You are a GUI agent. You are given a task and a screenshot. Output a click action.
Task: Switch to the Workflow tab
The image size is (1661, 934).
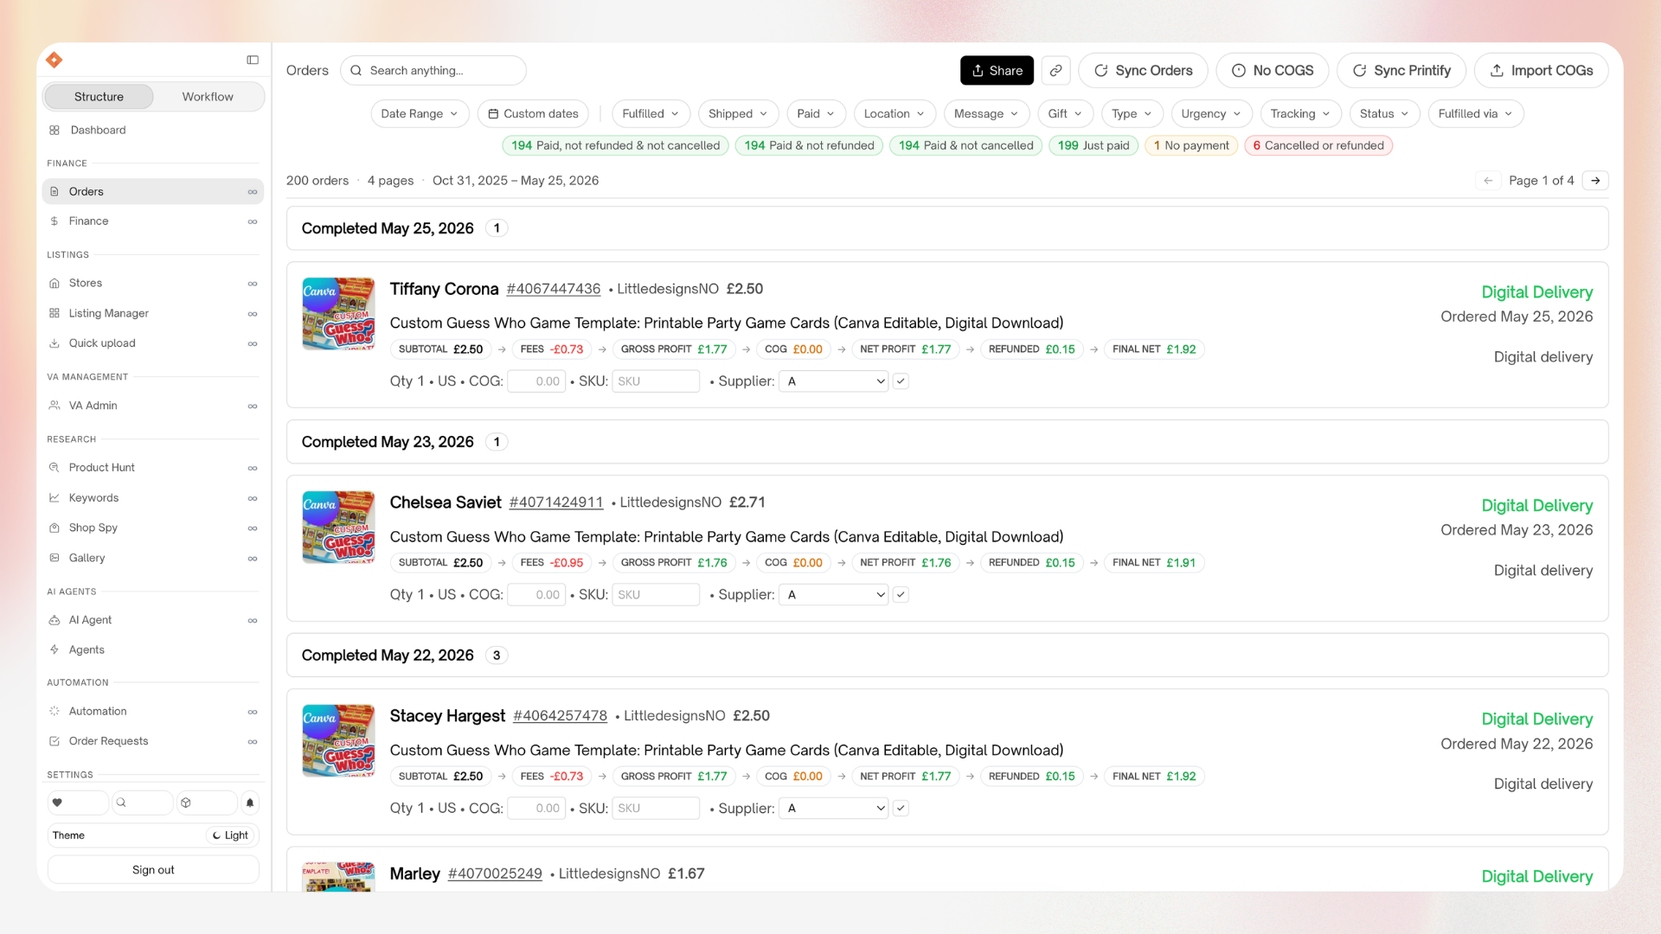click(x=208, y=97)
